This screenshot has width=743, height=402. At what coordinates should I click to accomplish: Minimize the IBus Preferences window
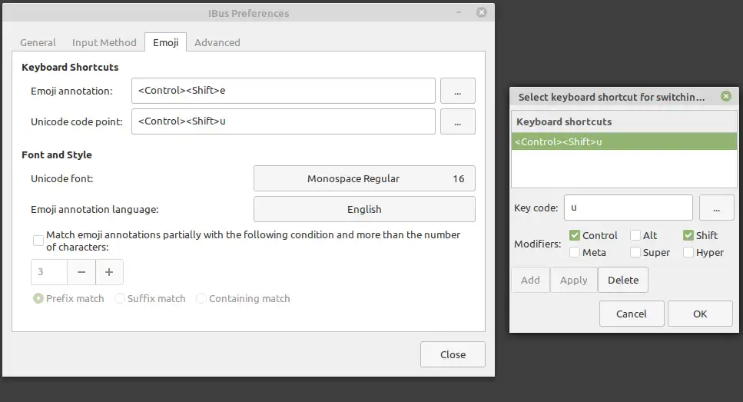pyautogui.click(x=459, y=12)
